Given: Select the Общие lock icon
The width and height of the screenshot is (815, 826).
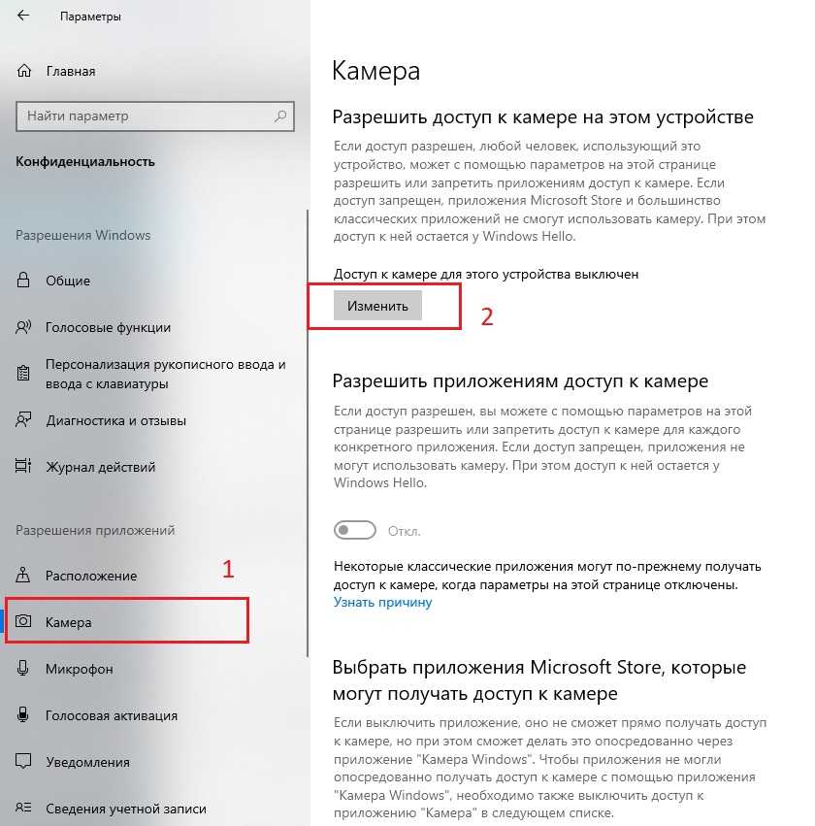Looking at the screenshot, I should point(23,280).
